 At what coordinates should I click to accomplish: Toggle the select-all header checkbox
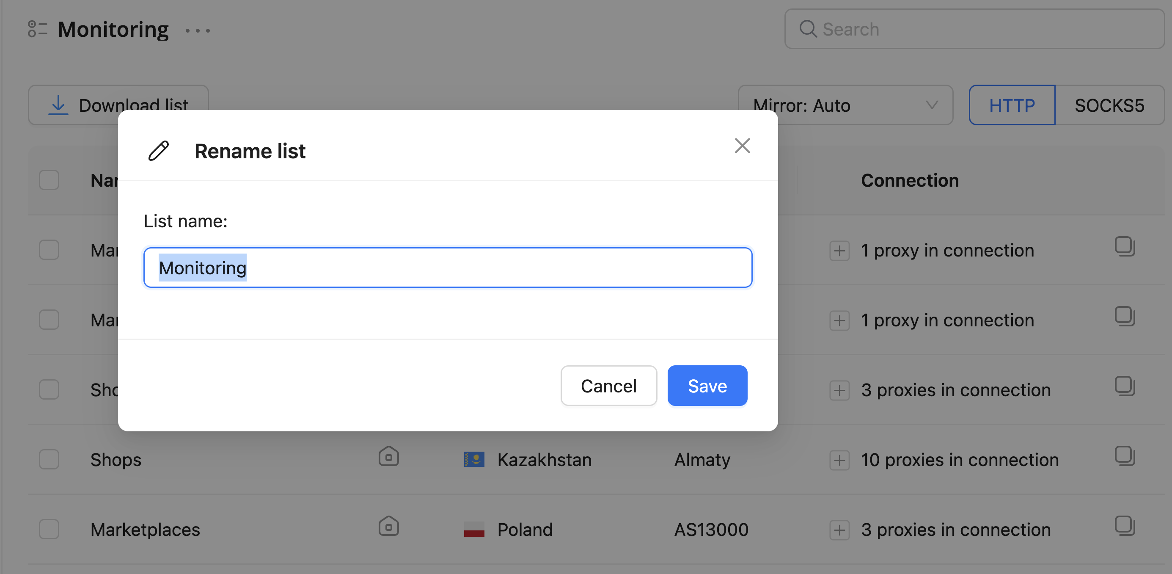click(x=49, y=180)
